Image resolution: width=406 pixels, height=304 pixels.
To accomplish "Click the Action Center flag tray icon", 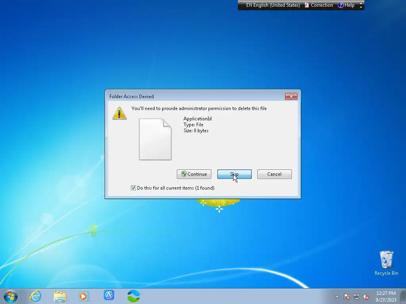I will [347, 296].
